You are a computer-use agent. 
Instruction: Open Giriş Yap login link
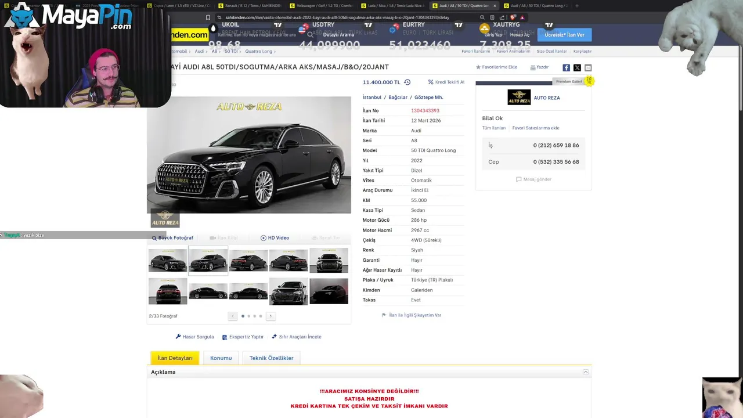point(493,35)
